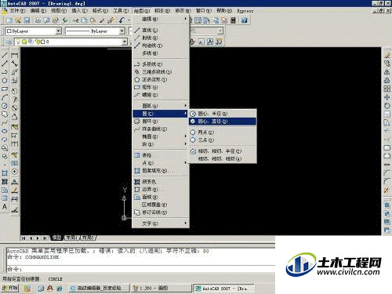
Task: Select 正多边形 (Polygon) from the draw menu
Action: click(x=161, y=79)
